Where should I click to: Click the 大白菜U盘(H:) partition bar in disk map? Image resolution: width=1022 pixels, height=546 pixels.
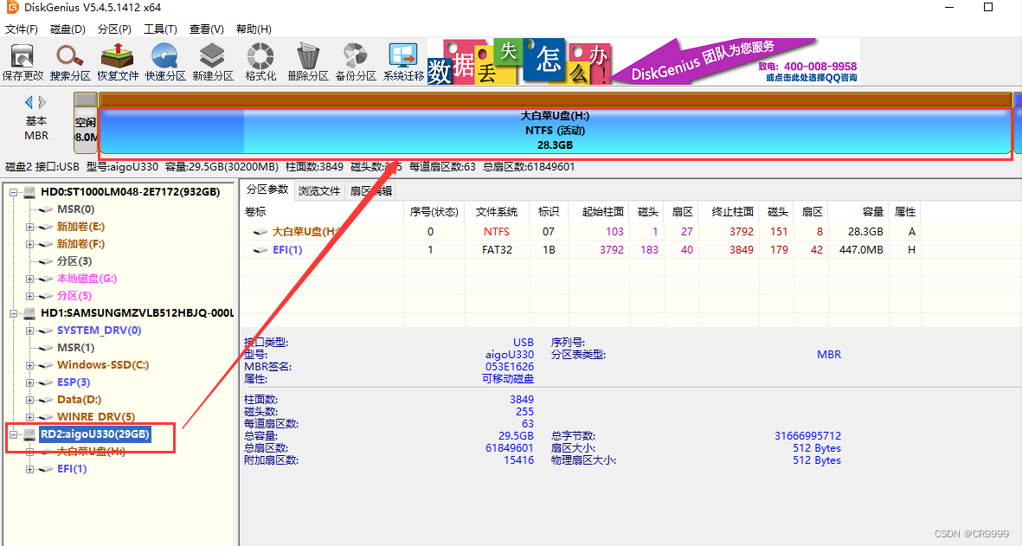(555, 131)
